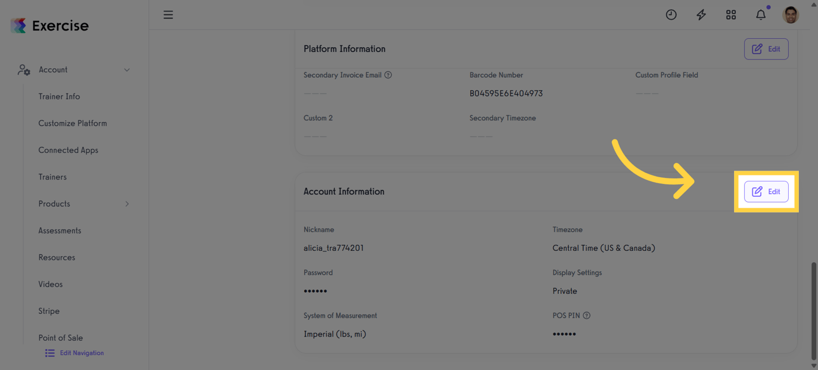Open the Stripe sidebar item
This screenshot has width=818, height=370.
point(49,311)
